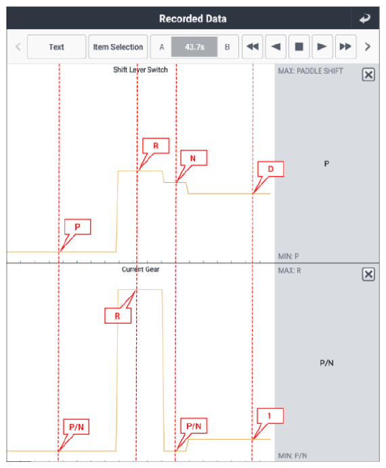Click the 43.7s time indicator
Screen dimensions: 386x468
click(194, 47)
